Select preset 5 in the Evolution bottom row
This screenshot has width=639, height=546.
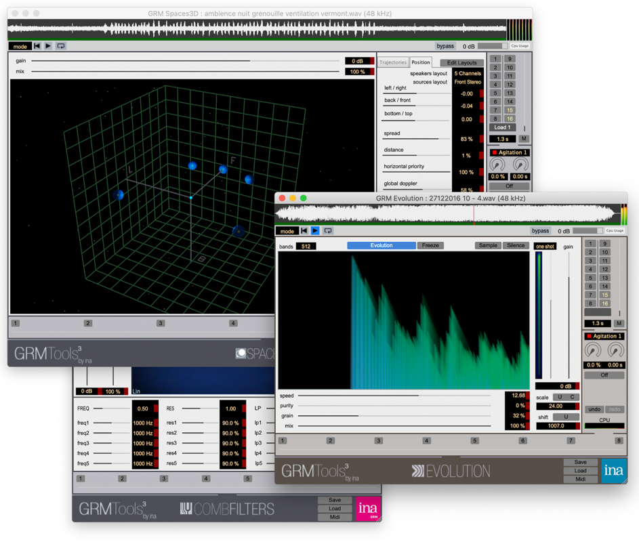[x=475, y=440]
